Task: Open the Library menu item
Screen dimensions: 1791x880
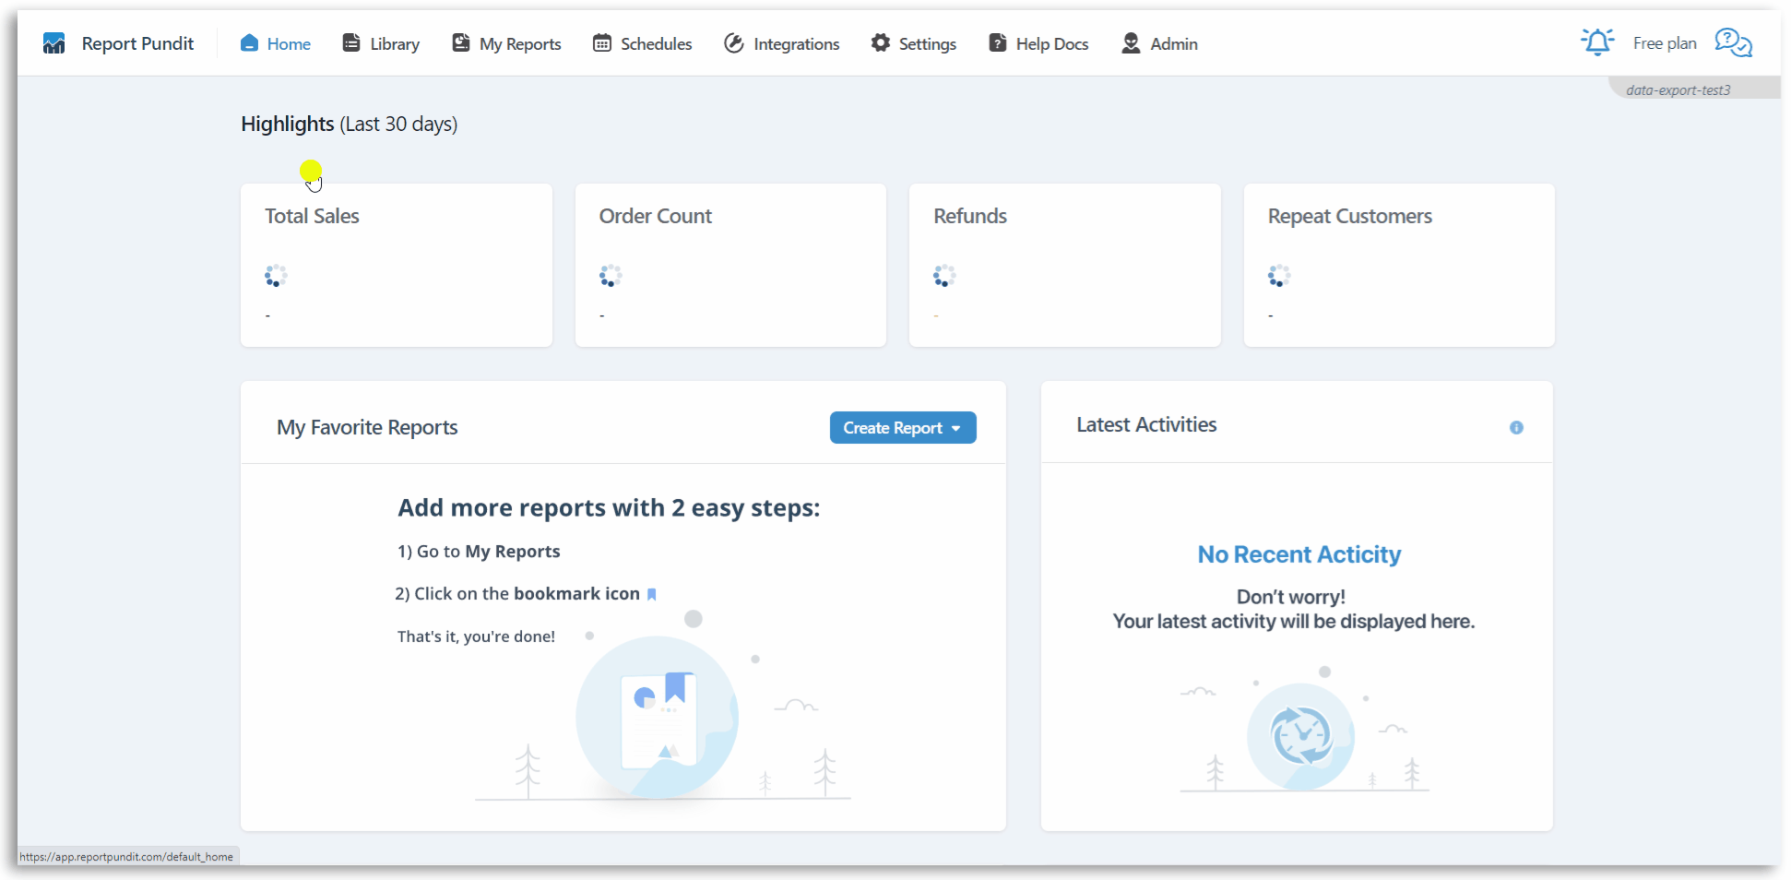Action: pyautogui.click(x=382, y=43)
